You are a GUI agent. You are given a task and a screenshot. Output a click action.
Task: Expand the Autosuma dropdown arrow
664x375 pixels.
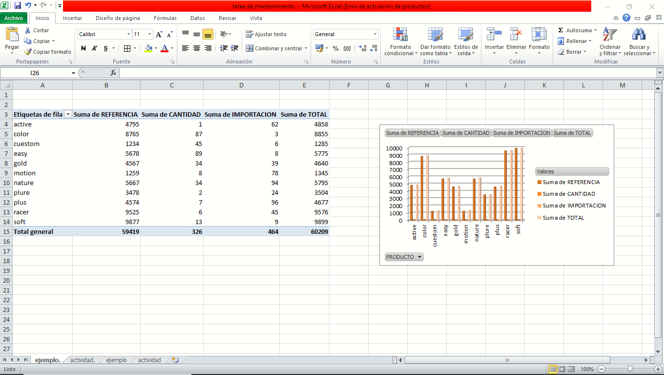click(595, 30)
